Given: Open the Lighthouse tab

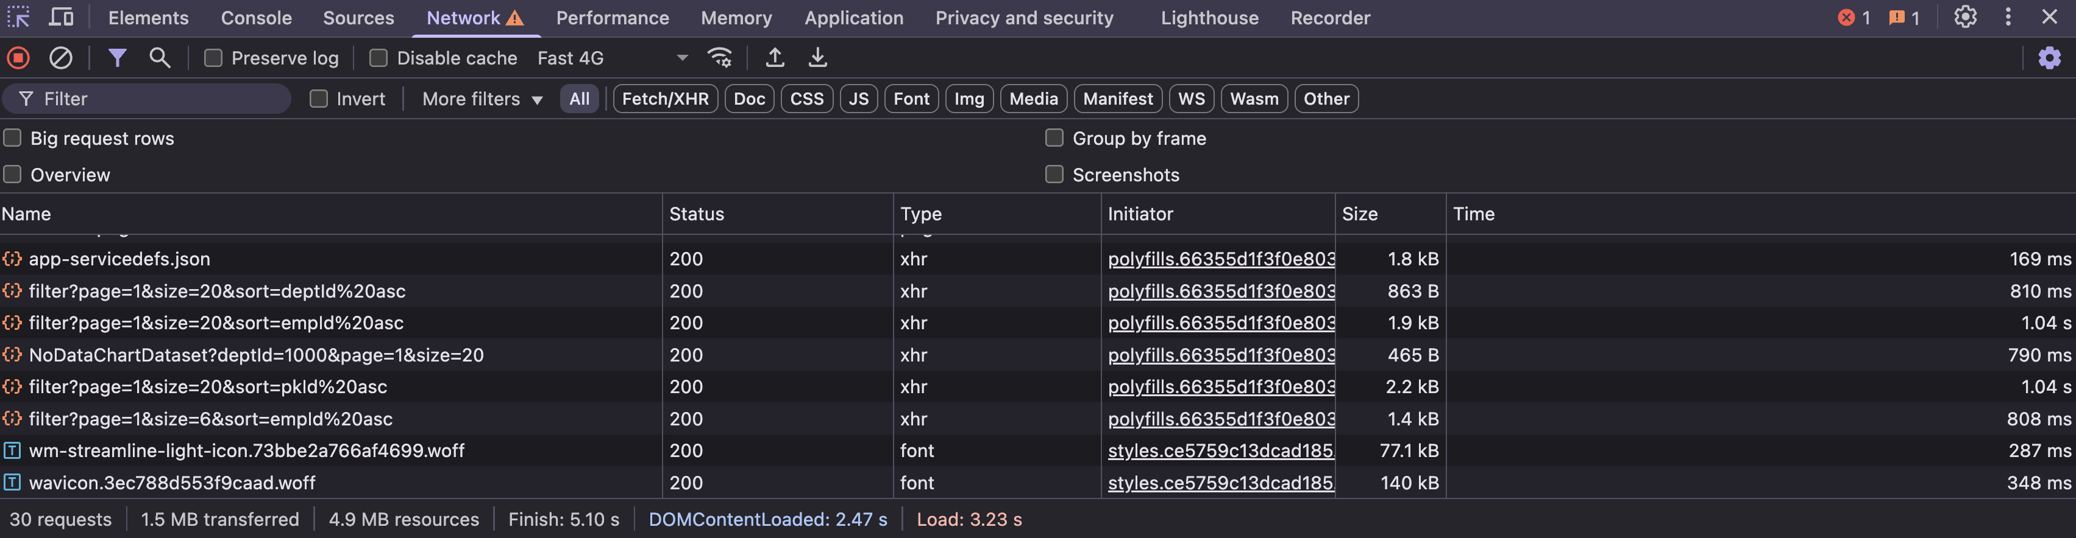Looking at the screenshot, I should 1209,18.
